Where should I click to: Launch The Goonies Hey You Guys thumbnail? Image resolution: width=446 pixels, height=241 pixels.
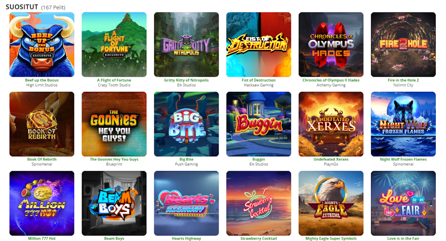pyautogui.click(x=114, y=124)
